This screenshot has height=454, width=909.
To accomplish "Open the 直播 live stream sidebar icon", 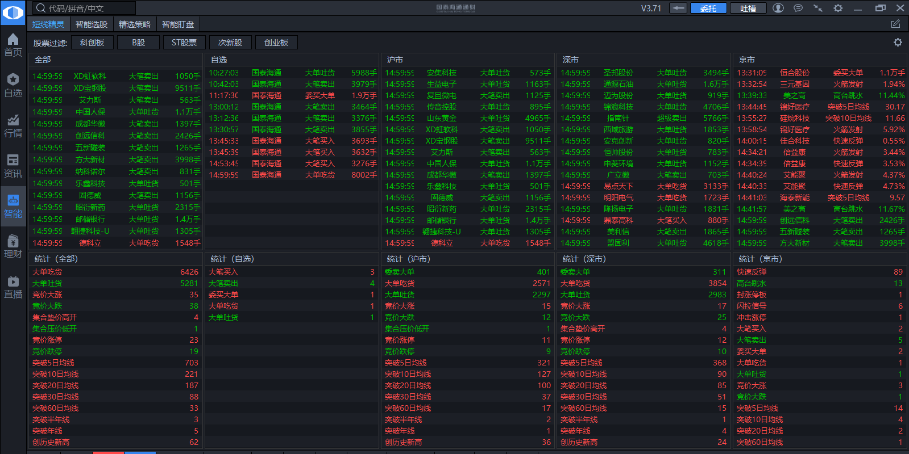I will pos(13,287).
